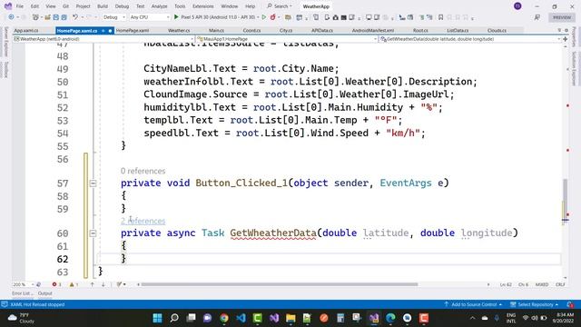Open the Output tab
The width and height of the screenshot is (581, 327).
(x=44, y=293)
